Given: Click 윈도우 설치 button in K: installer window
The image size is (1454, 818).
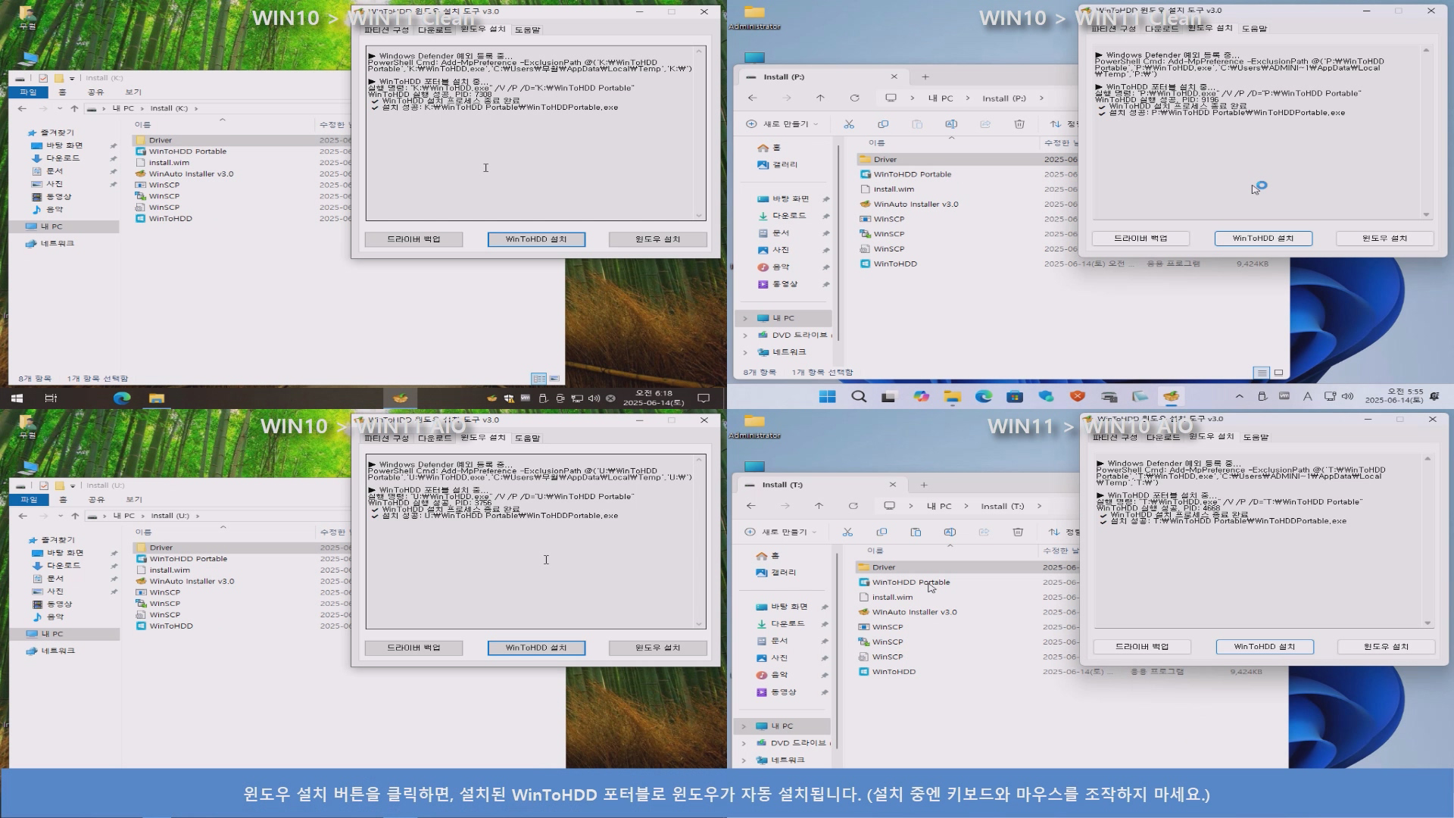Looking at the screenshot, I should coord(657,239).
